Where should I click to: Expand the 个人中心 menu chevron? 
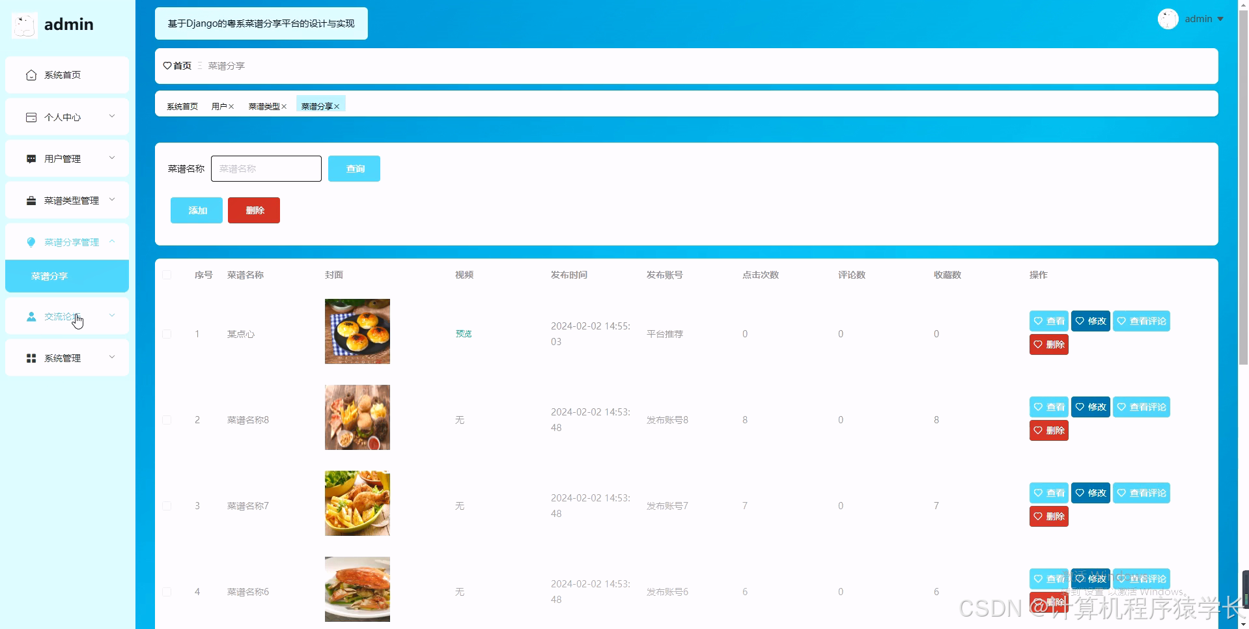(112, 117)
